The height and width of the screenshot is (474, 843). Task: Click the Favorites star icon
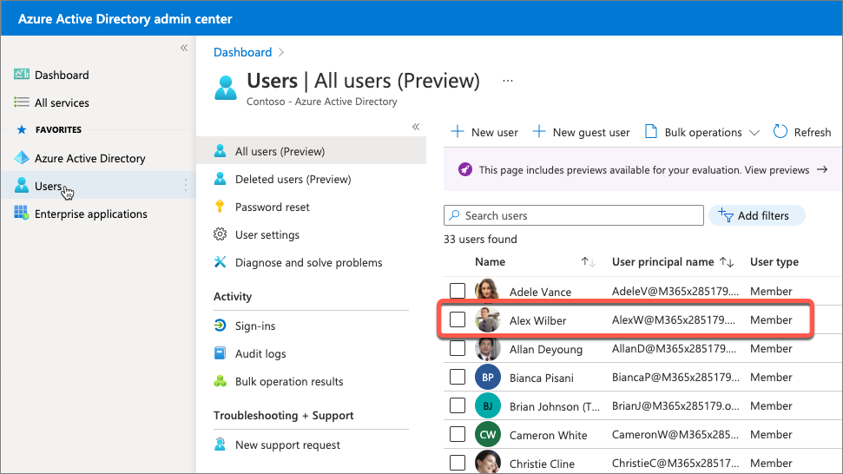(22, 129)
